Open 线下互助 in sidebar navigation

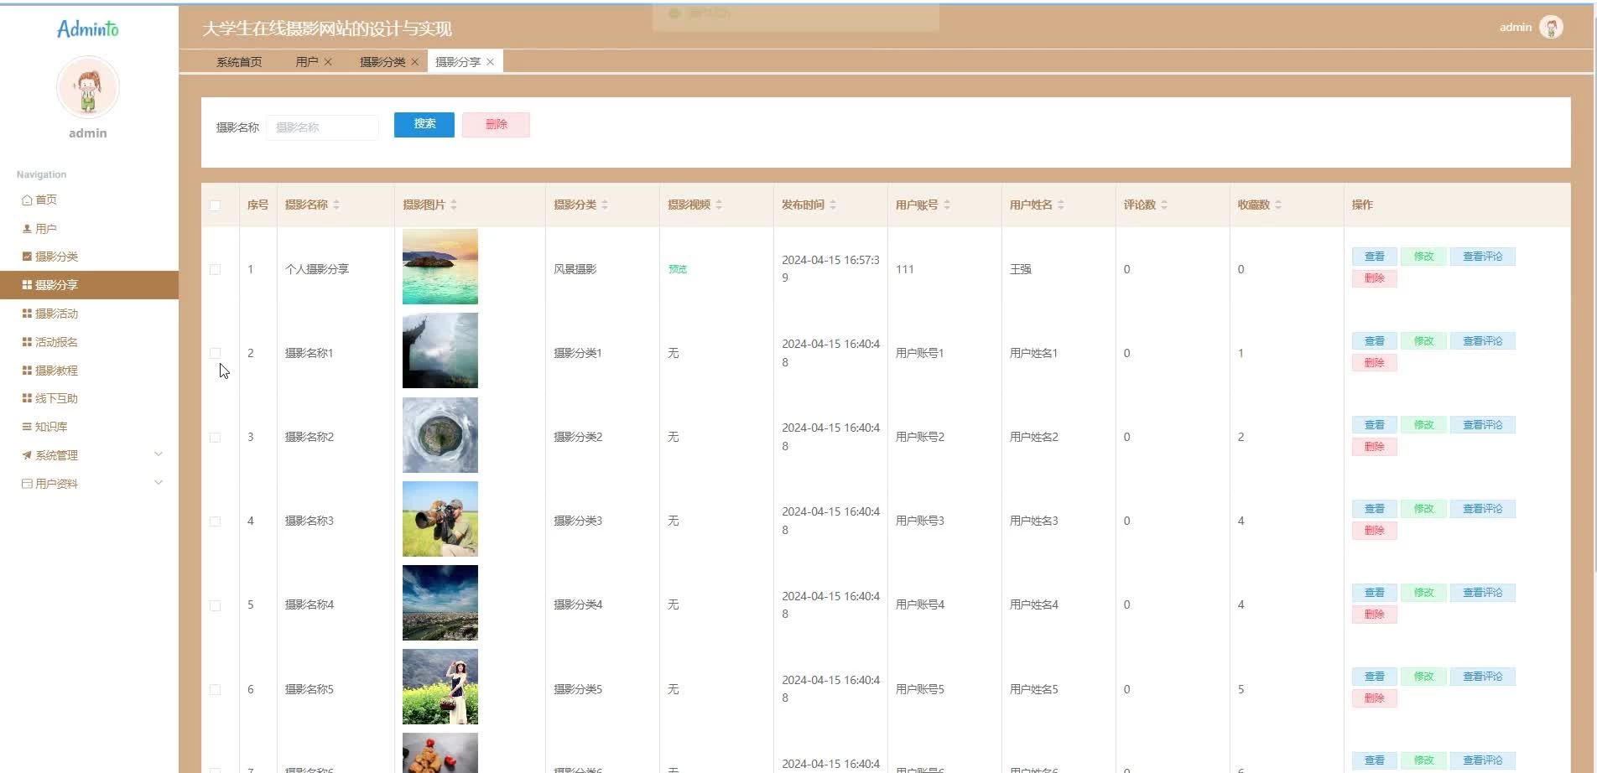coord(89,398)
